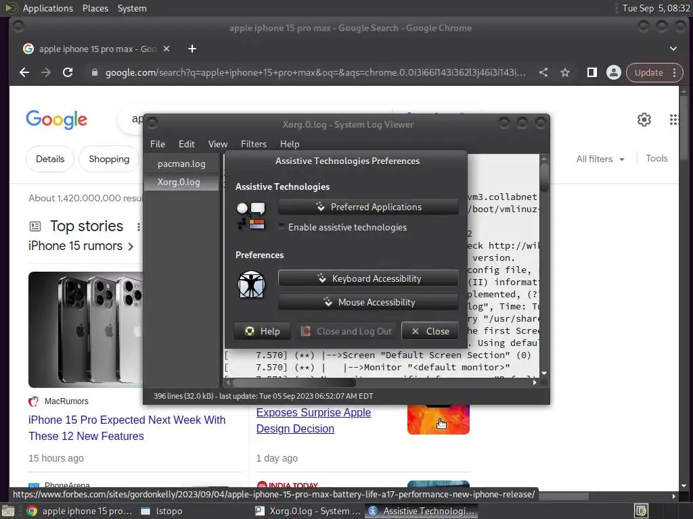
Task: Close the apple iphone 15 pro max tab
Action: (166, 49)
